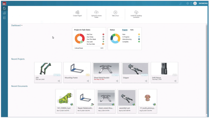Click the user account avatar icon
209x118 pixels.
(x=195, y=3)
